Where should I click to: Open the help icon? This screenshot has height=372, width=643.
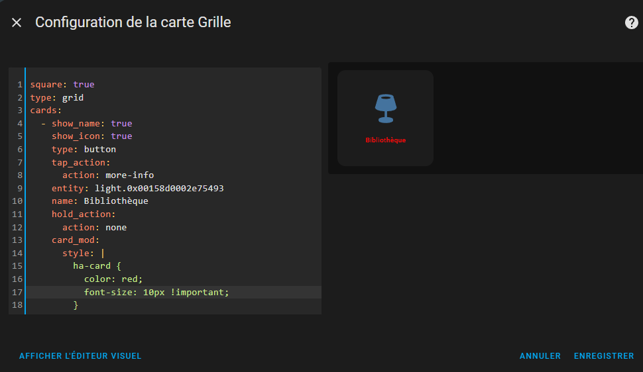click(x=631, y=23)
